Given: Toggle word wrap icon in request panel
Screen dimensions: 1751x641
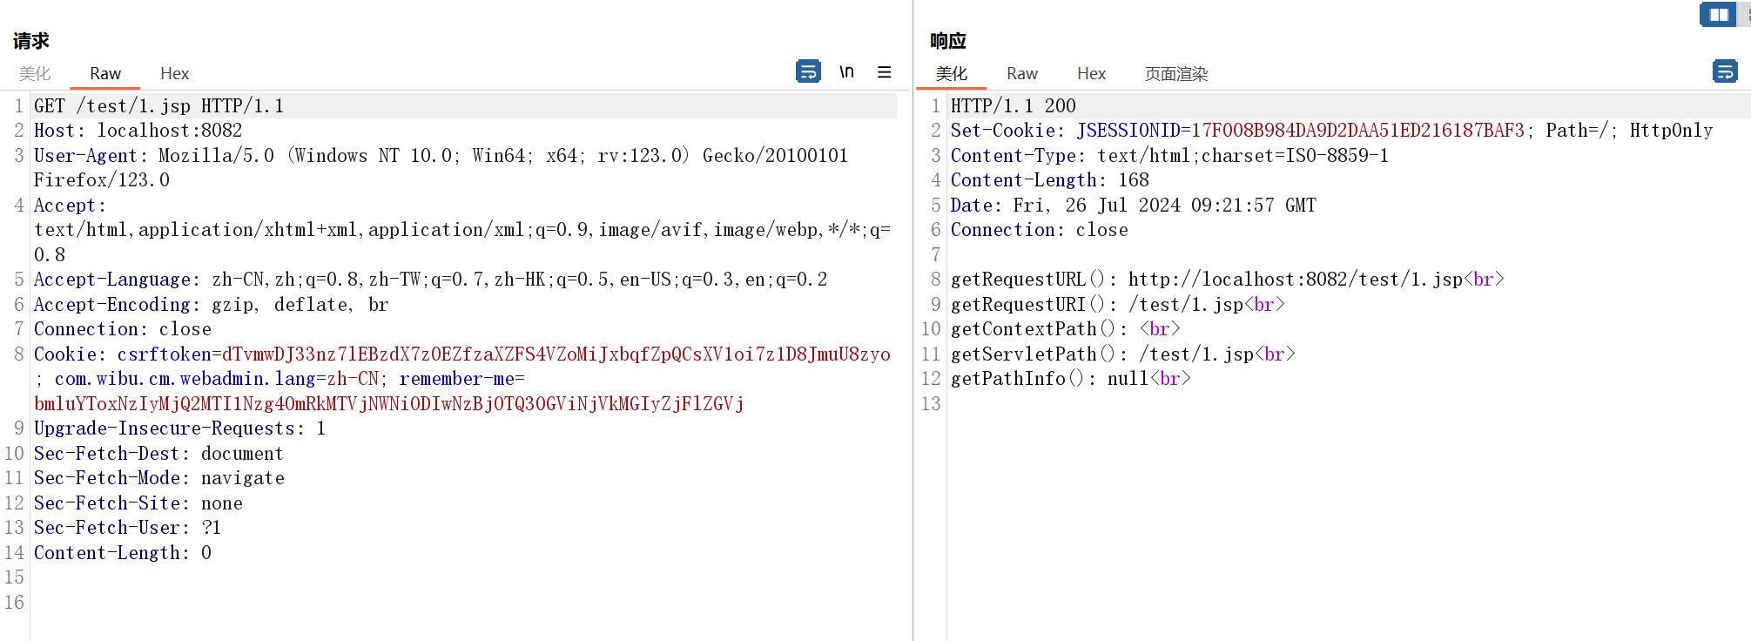Looking at the screenshot, I should pyautogui.click(x=808, y=71).
